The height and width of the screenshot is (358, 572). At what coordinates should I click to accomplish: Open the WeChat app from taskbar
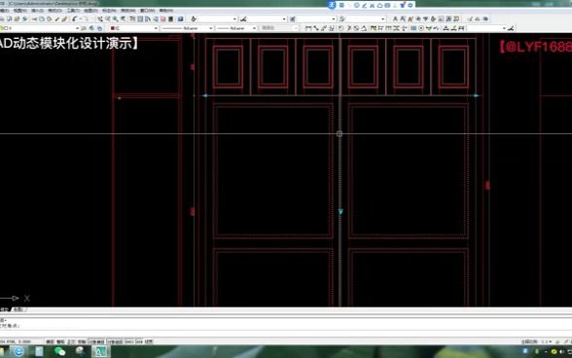click(59, 351)
